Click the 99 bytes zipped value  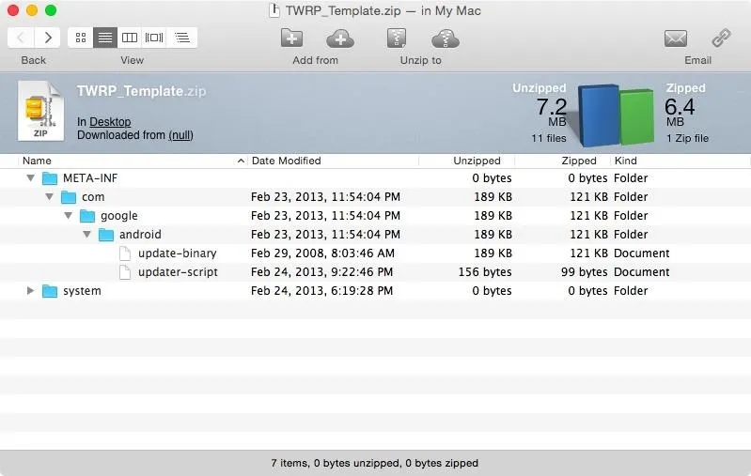click(x=584, y=272)
